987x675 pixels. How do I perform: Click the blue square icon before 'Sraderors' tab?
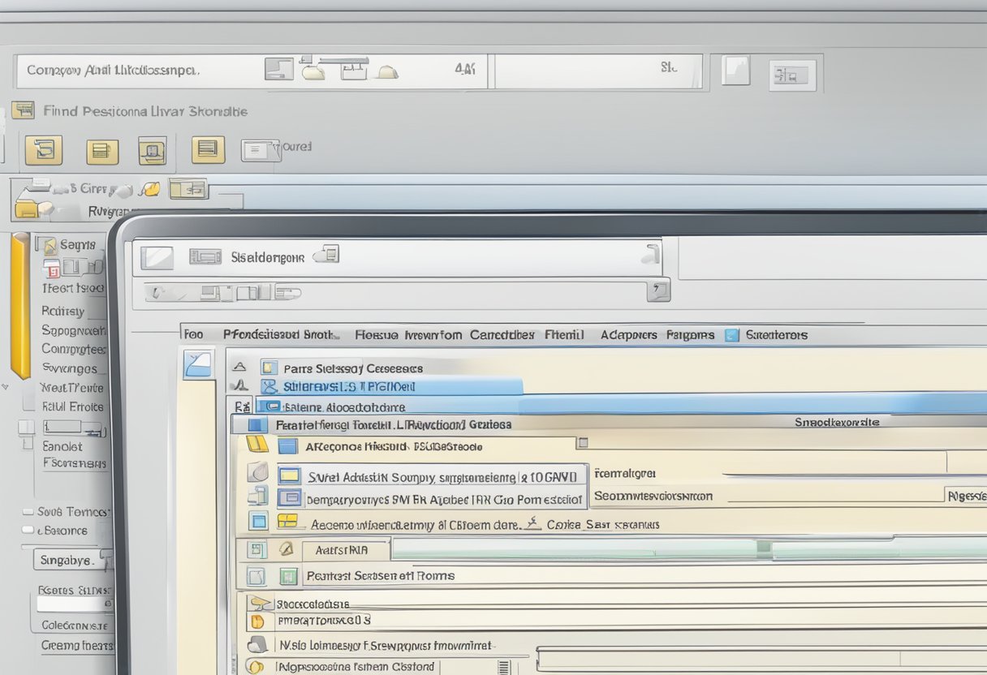[x=732, y=334]
